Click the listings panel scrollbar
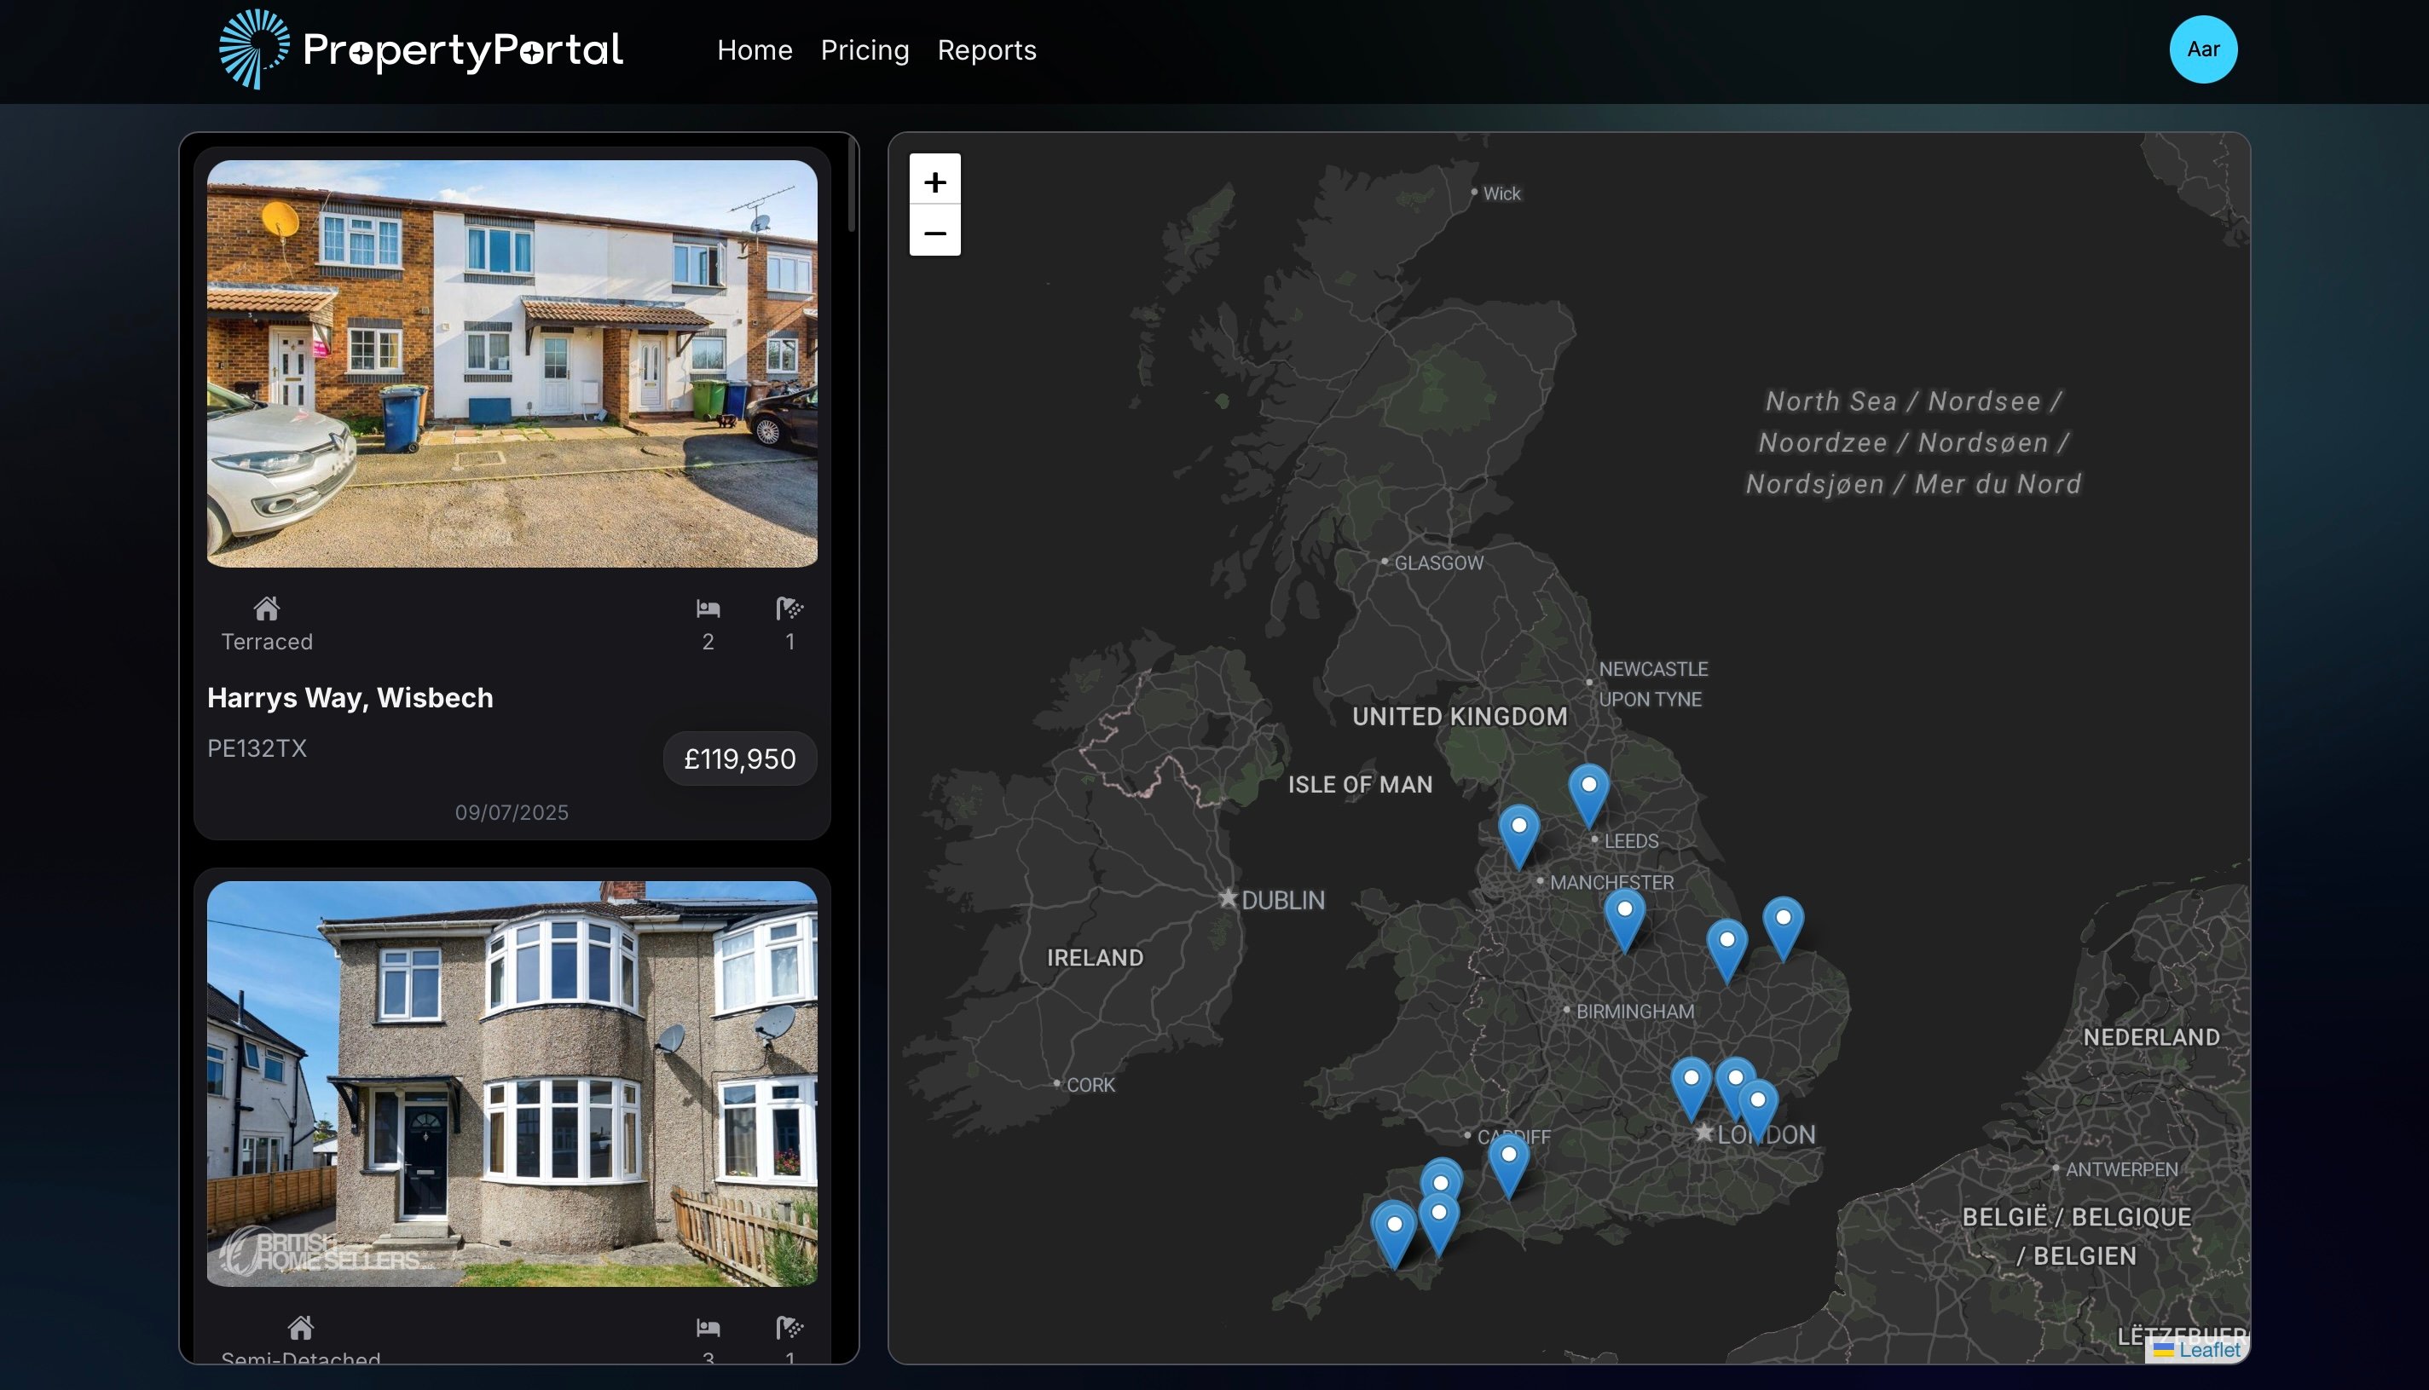2429x1390 pixels. click(852, 185)
